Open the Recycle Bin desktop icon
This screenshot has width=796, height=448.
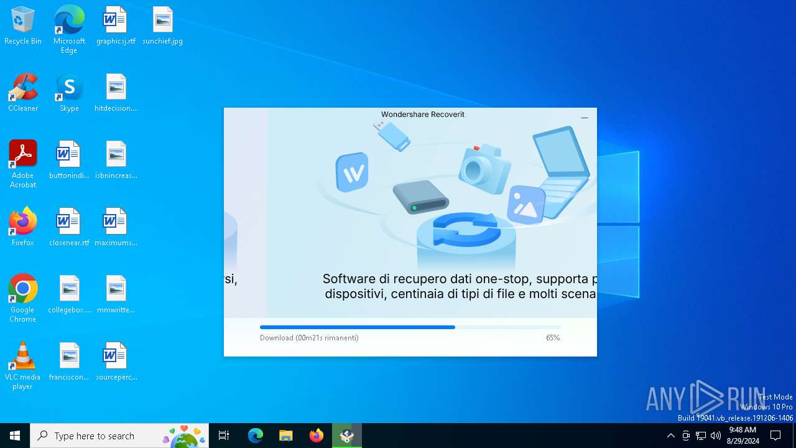[23, 26]
